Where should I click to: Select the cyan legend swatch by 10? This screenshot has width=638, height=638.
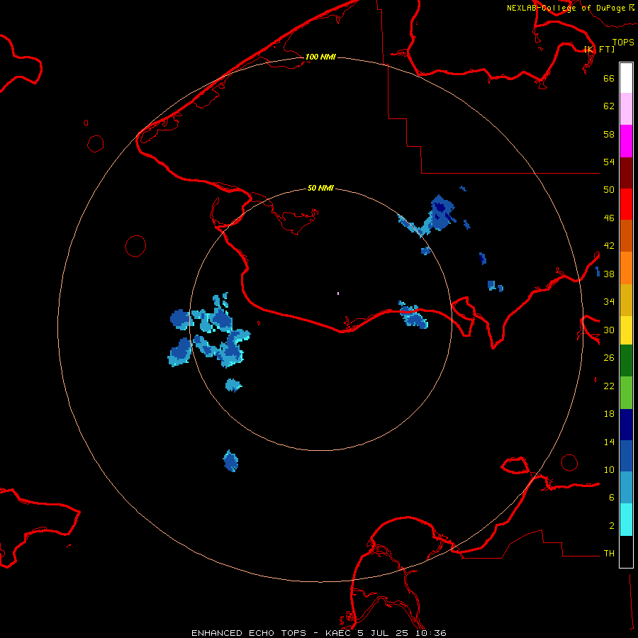coord(626,520)
